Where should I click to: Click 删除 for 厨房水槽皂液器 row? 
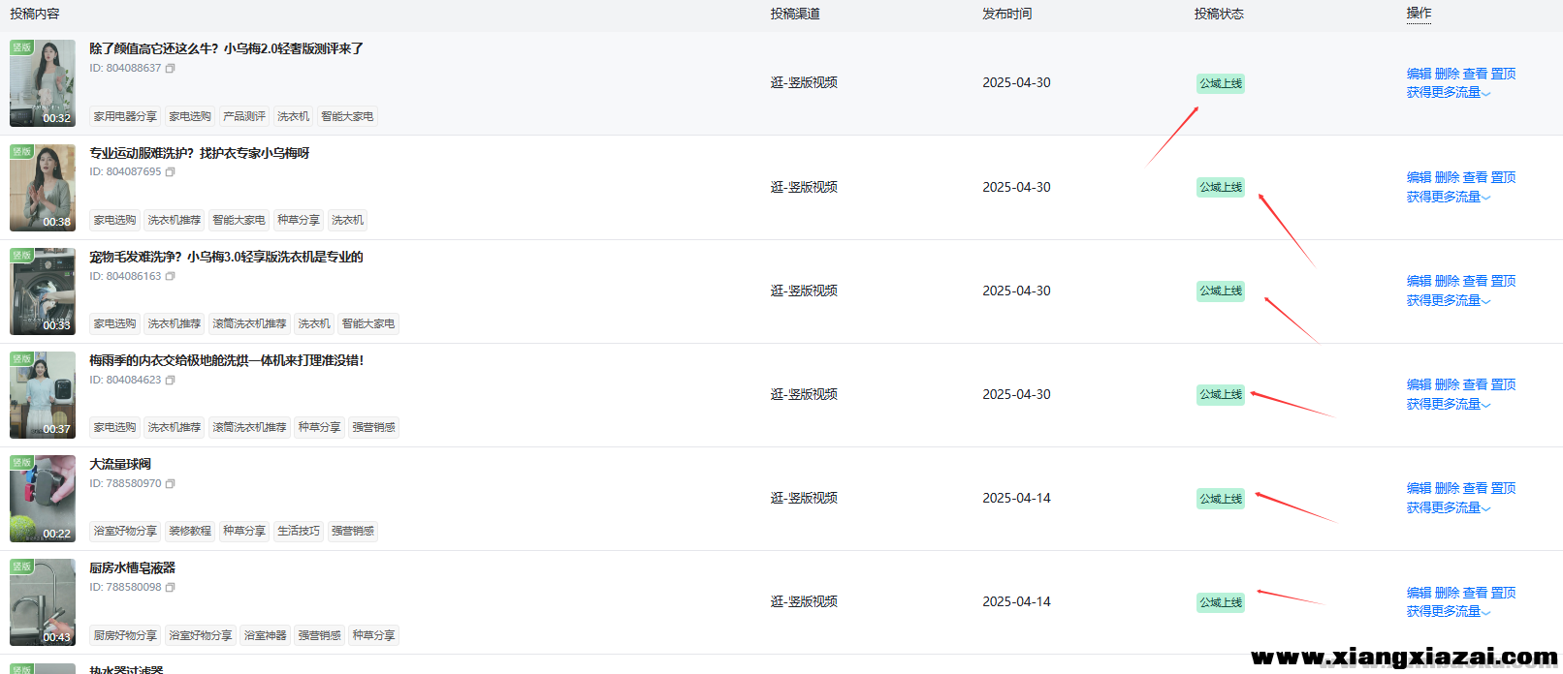[x=1447, y=594]
